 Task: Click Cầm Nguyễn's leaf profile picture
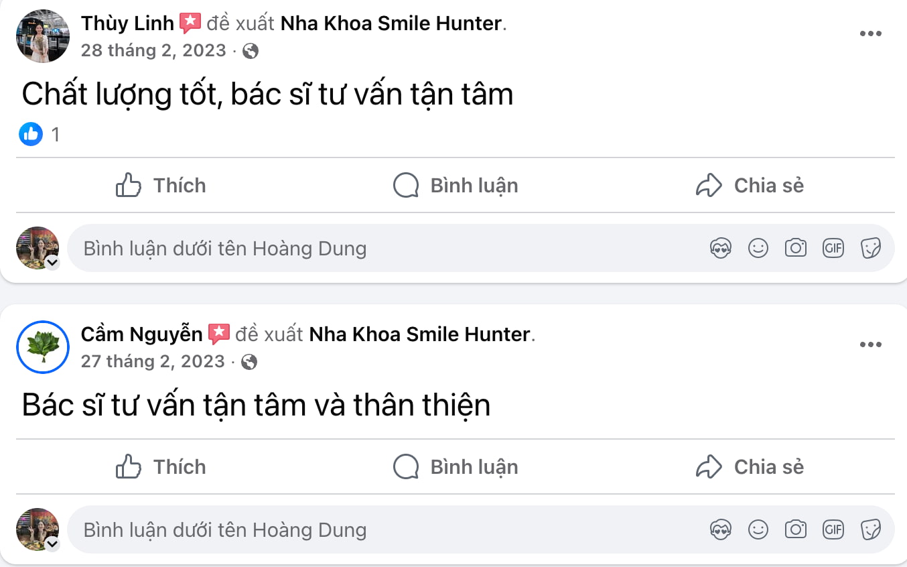43,346
